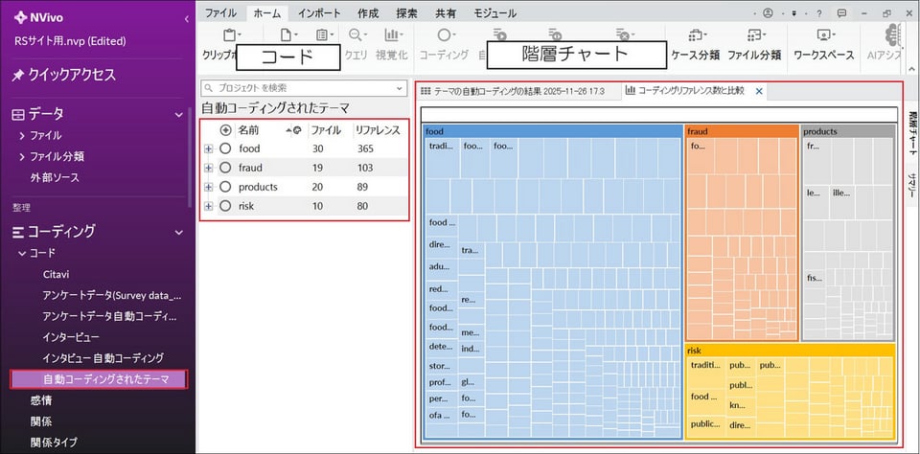Switch to the 作成 ribbon tab
This screenshot has width=920, height=454.
[368, 12]
